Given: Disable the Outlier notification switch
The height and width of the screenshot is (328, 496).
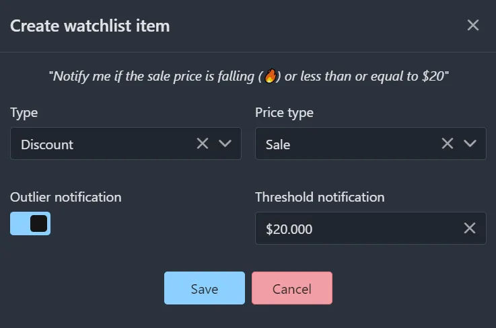Looking at the screenshot, I should pyautogui.click(x=30, y=223).
